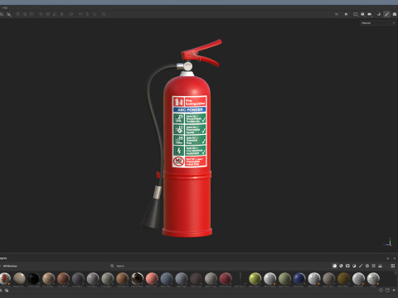Select the olive green material sphere
The height and width of the screenshot is (298, 398).
(284, 279)
